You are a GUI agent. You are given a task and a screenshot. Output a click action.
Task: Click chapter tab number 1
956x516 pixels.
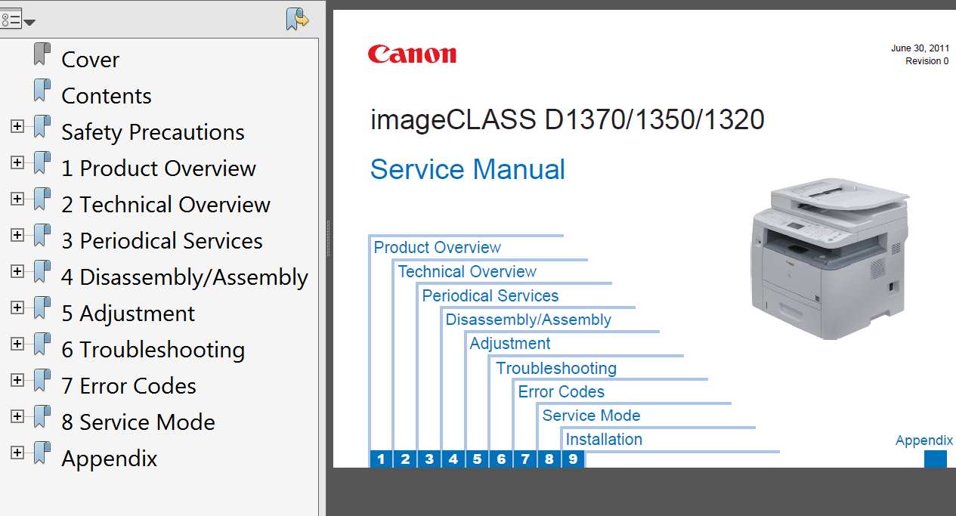click(381, 459)
